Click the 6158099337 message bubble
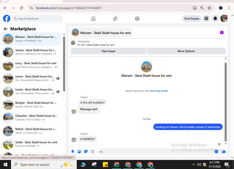Image resolution: width=234 pixels, height=169 pixels. [88, 139]
